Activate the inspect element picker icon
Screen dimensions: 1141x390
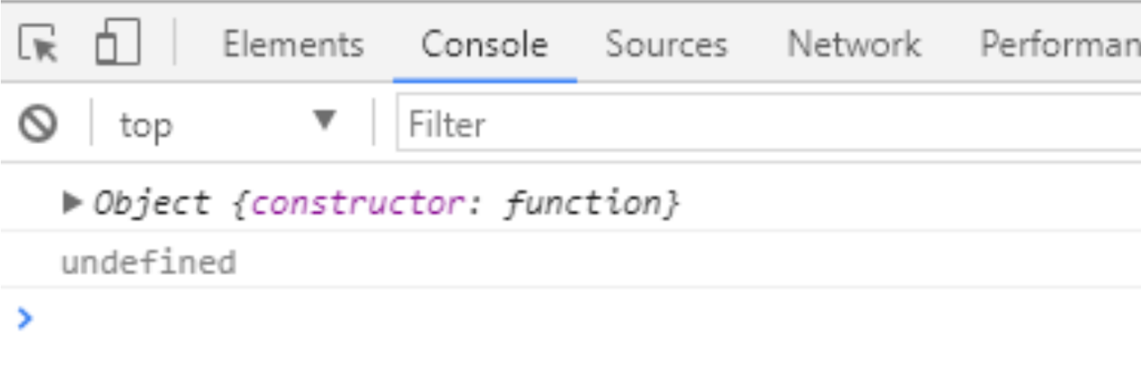point(38,43)
